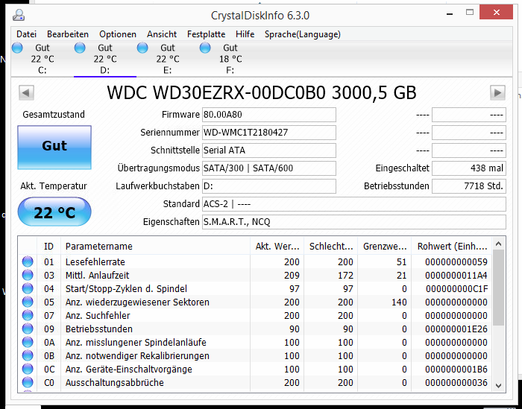Click the Eingeschaltet value 438 mal
522x409 pixels.
469,168
